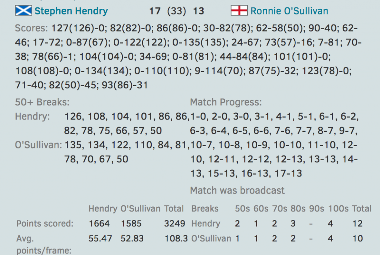Click the "Match was broadcast" text

[237, 191]
